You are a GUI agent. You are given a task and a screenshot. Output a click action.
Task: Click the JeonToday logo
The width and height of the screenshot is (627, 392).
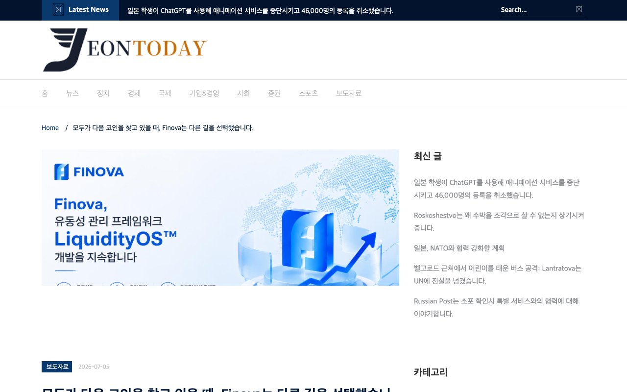(x=124, y=50)
